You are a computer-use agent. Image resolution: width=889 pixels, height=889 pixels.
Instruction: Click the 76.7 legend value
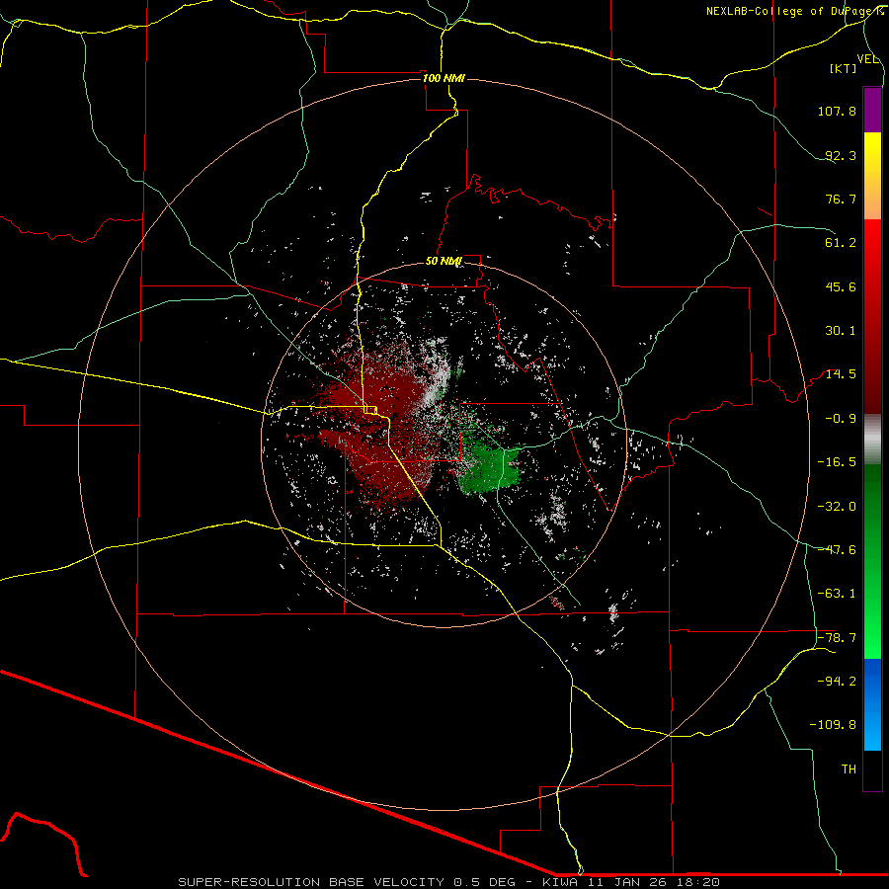pyautogui.click(x=841, y=199)
